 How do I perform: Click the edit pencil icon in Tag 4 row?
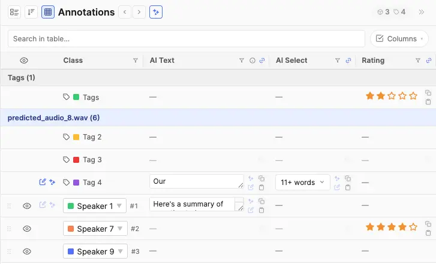(43, 182)
